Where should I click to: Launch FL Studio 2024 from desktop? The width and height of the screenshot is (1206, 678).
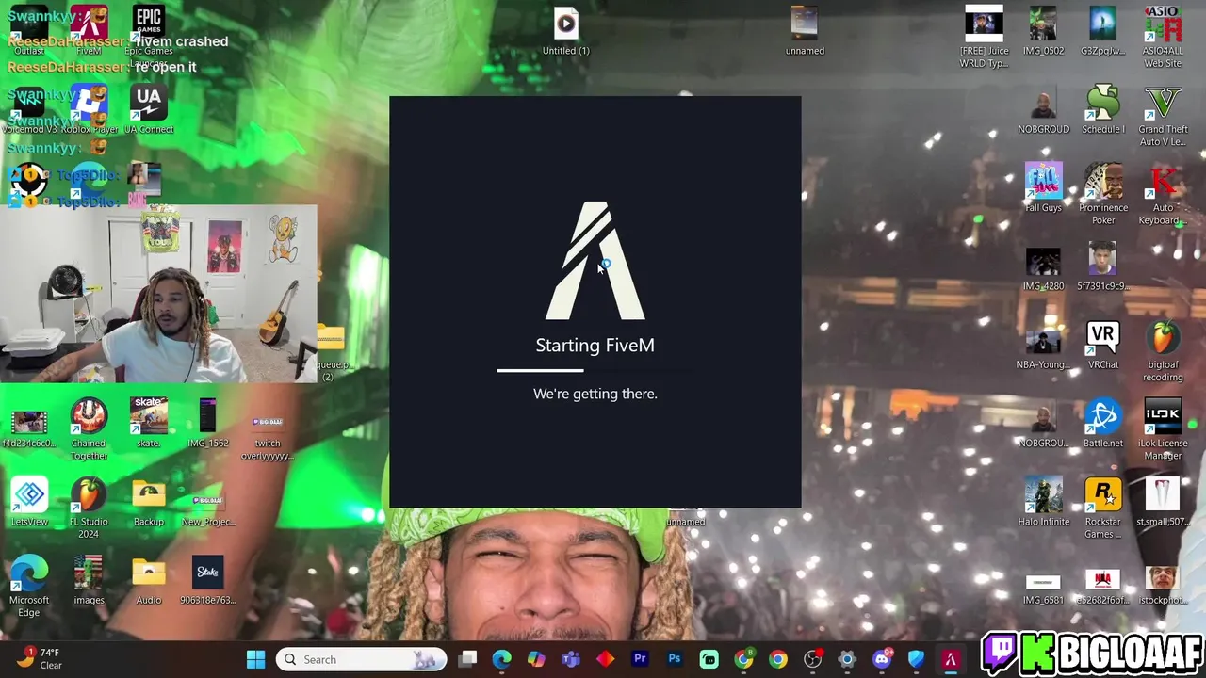pyautogui.click(x=89, y=508)
